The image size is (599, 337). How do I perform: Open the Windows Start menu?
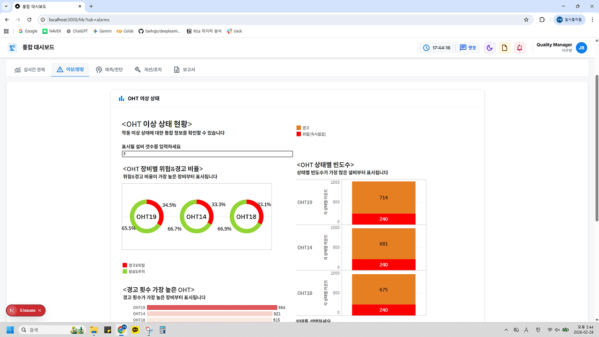tap(10, 330)
